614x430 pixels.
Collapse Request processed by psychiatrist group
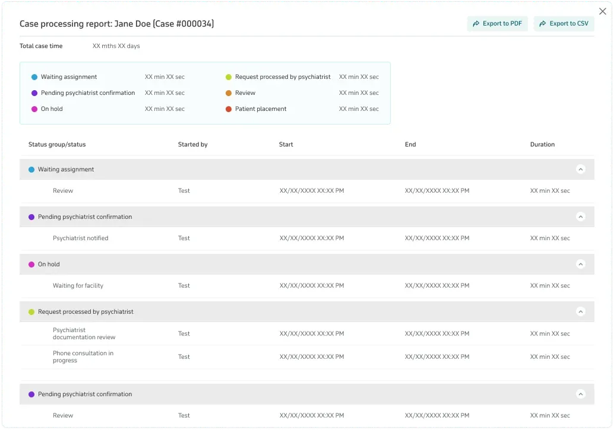pos(581,312)
